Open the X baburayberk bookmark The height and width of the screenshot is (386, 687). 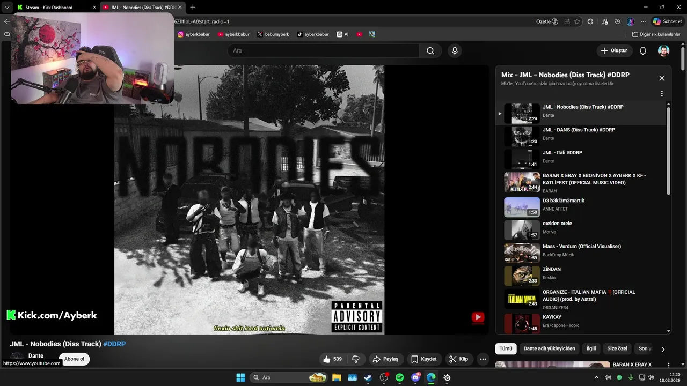point(273,34)
